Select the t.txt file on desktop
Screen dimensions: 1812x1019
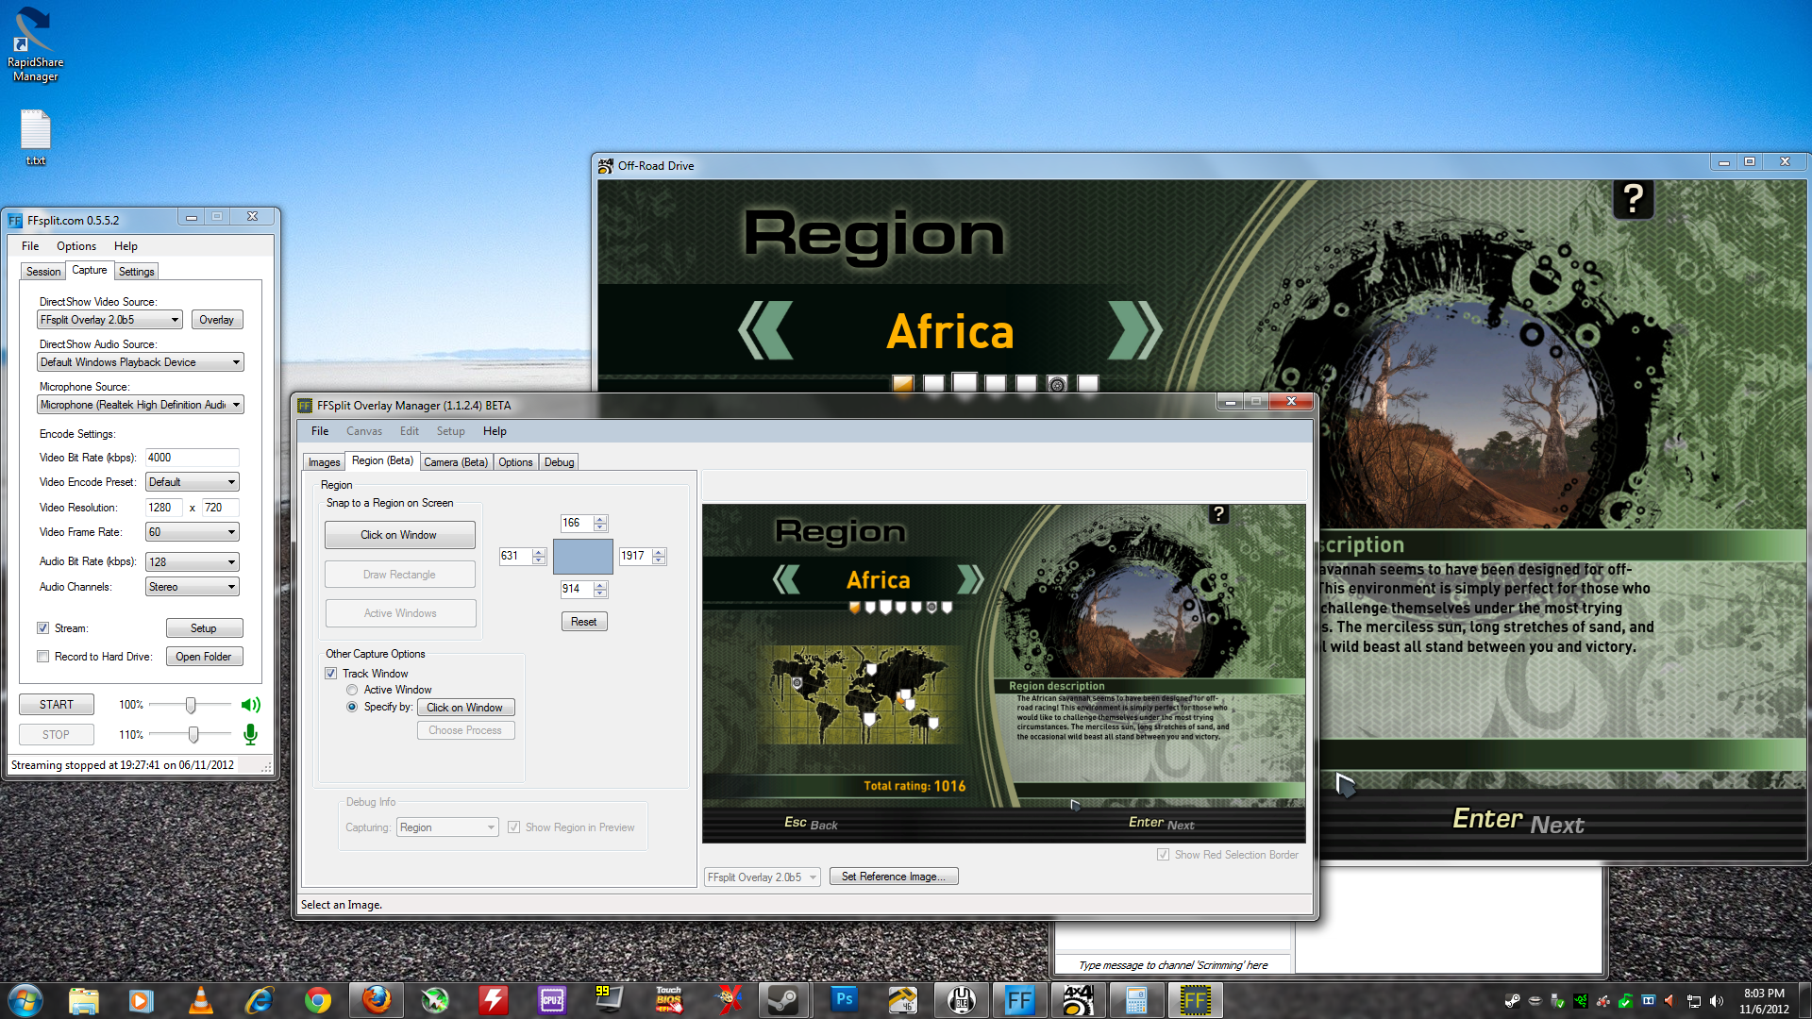click(35, 138)
